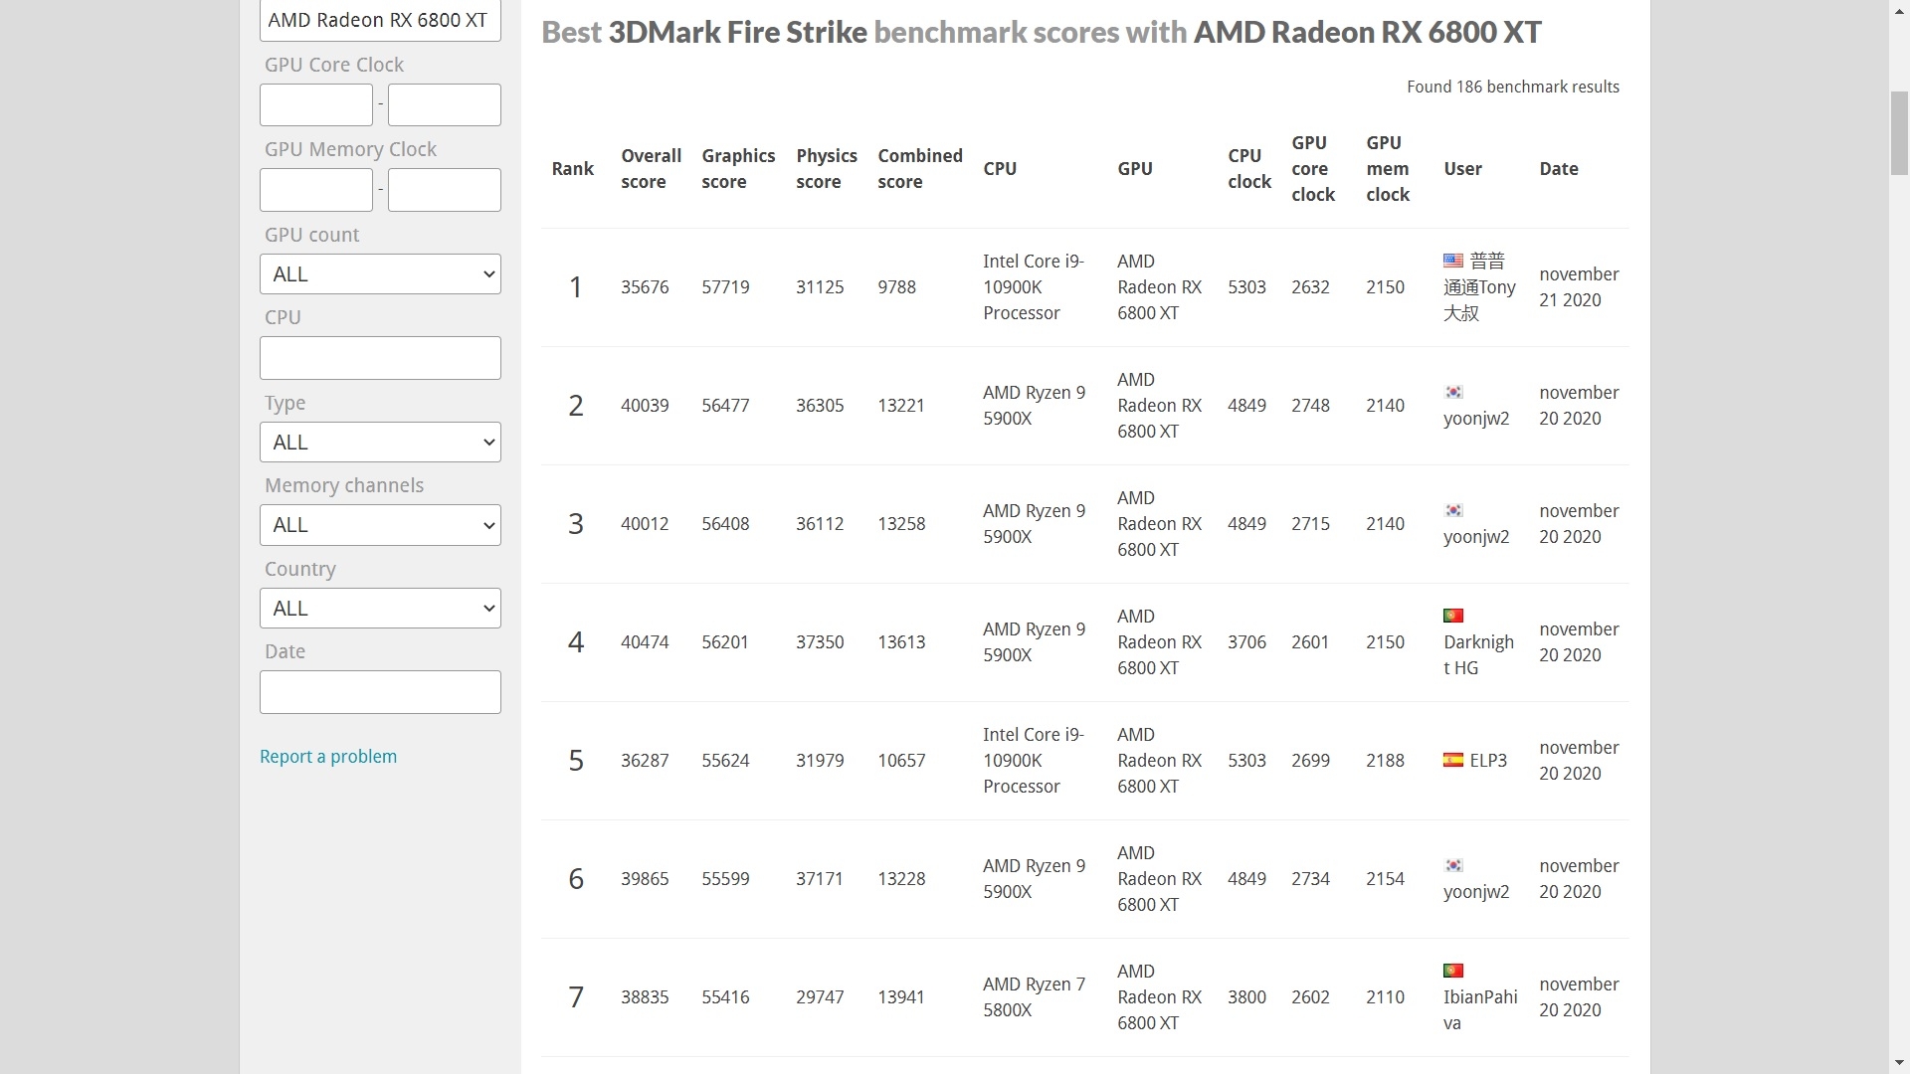Open yoonjw2 user link in rank 2 row
The height and width of the screenshot is (1074, 1910).
(1476, 419)
